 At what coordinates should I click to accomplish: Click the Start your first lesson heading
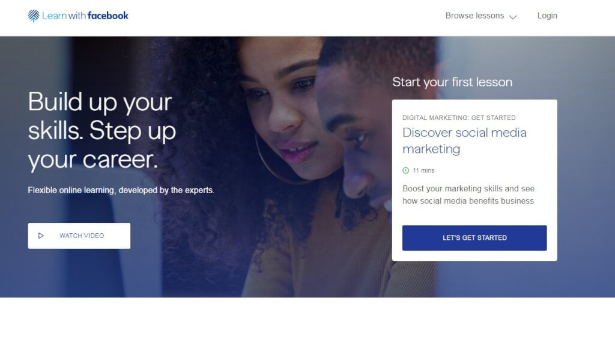(x=452, y=82)
